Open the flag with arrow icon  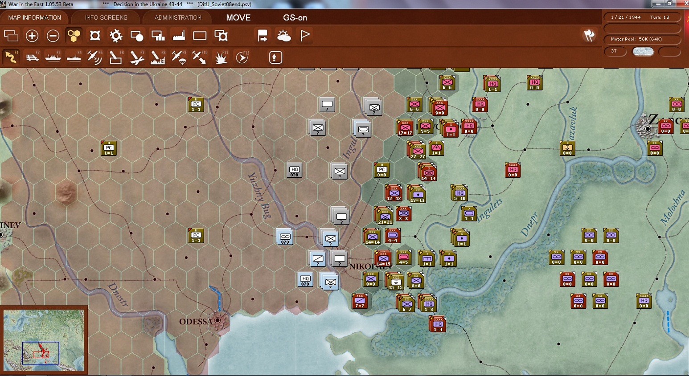coord(262,36)
